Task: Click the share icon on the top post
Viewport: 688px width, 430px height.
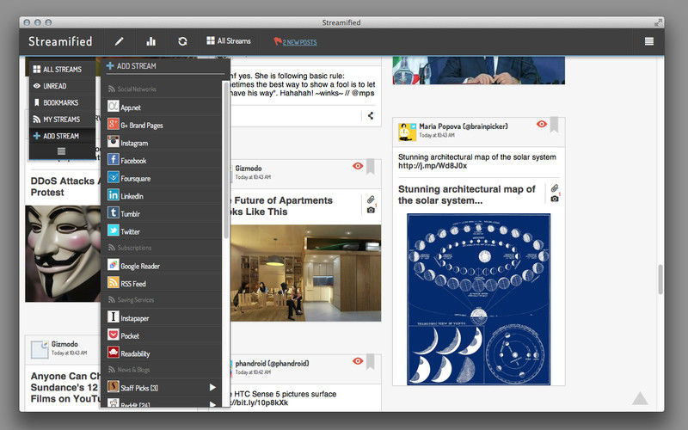Action: coord(371,116)
